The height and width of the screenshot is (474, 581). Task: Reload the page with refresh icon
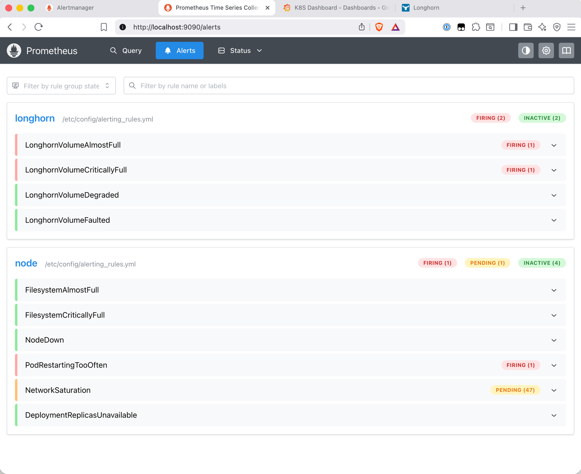click(39, 27)
